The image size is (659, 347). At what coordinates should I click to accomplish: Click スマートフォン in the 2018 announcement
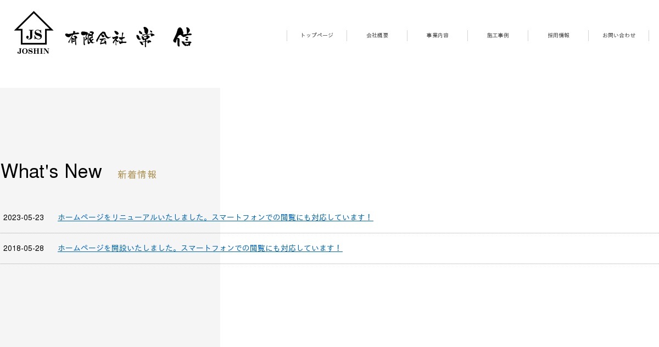coord(208,248)
